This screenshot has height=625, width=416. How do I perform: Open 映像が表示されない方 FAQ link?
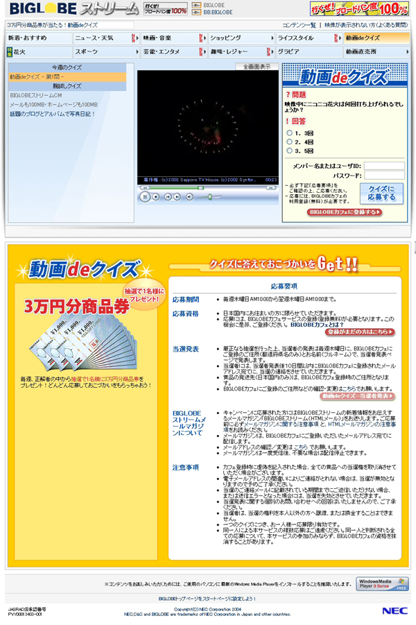pyautogui.click(x=366, y=25)
